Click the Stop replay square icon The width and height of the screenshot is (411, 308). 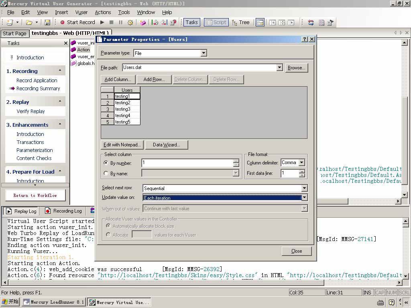112,22
